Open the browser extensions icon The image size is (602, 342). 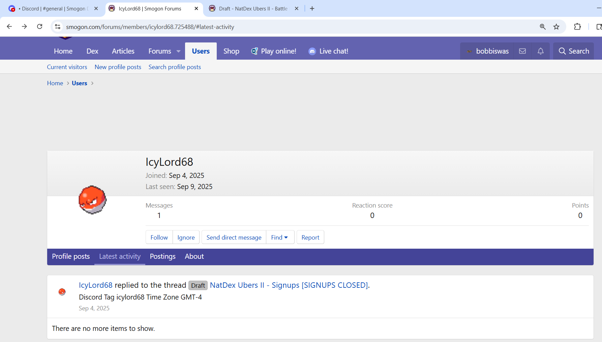(577, 27)
